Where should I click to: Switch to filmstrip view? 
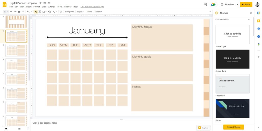[6, 128]
